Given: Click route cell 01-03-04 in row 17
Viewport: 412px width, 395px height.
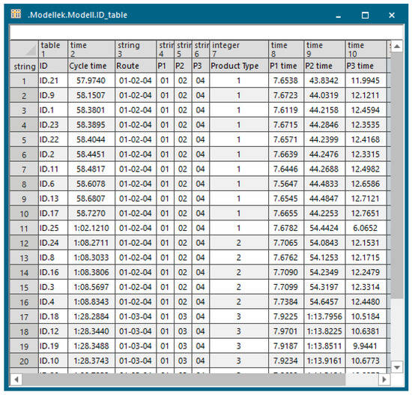Looking at the screenshot, I should pos(136,316).
